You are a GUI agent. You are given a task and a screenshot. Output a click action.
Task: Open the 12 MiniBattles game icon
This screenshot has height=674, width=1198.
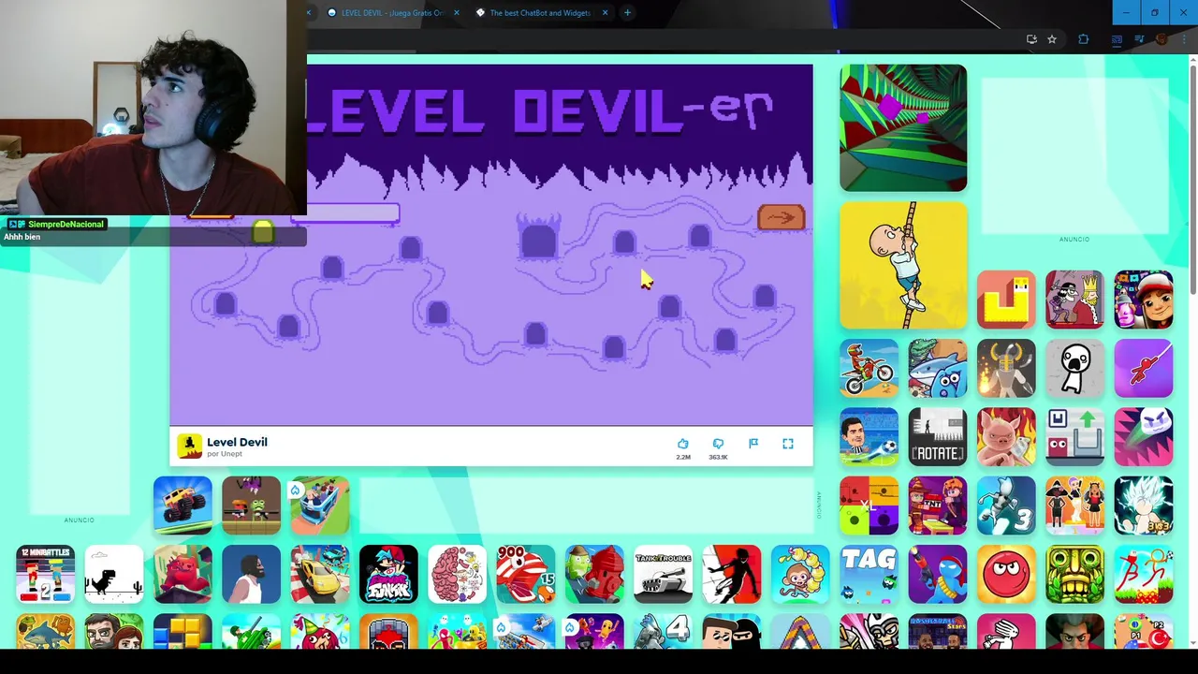pyautogui.click(x=45, y=574)
